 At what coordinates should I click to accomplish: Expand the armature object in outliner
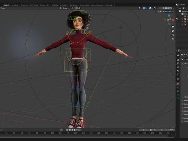(x=183, y=19)
